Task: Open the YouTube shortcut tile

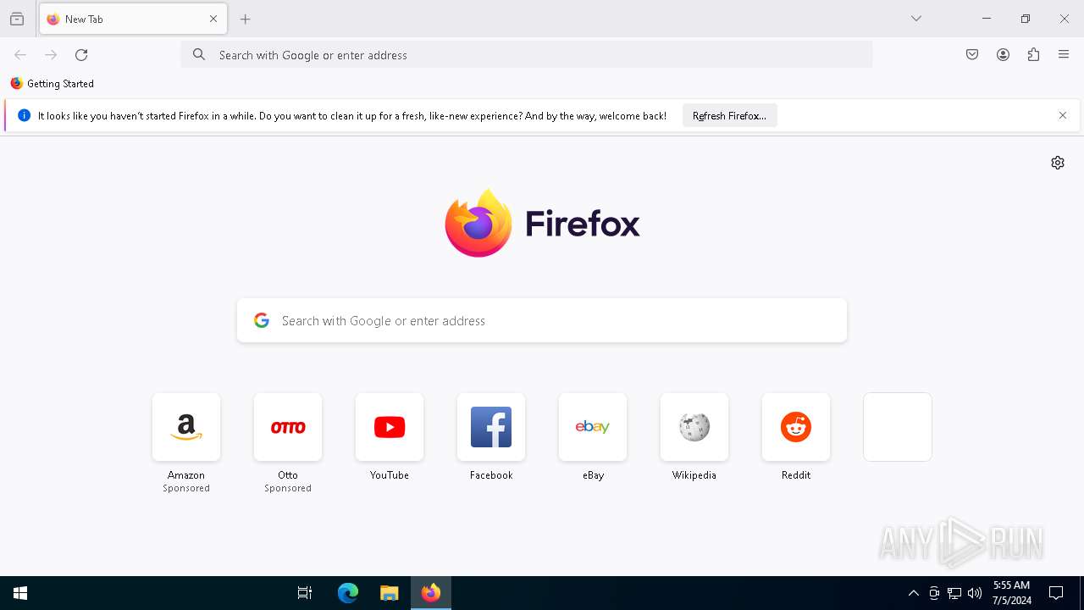Action: click(x=390, y=428)
